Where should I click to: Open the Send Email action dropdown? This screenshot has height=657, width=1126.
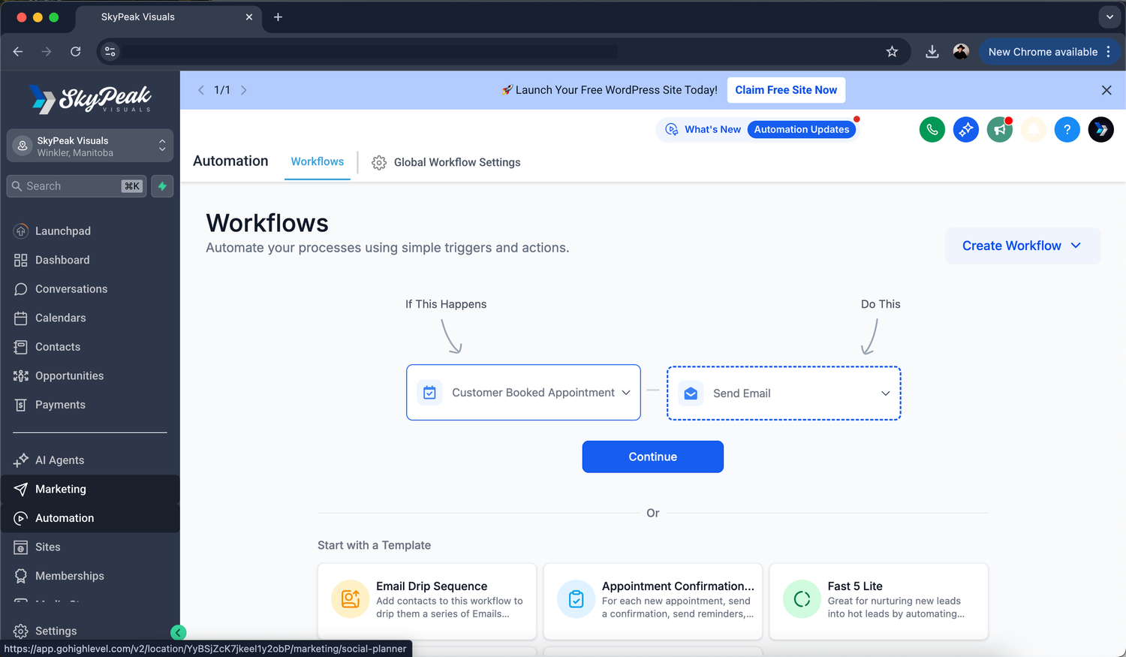coord(784,393)
